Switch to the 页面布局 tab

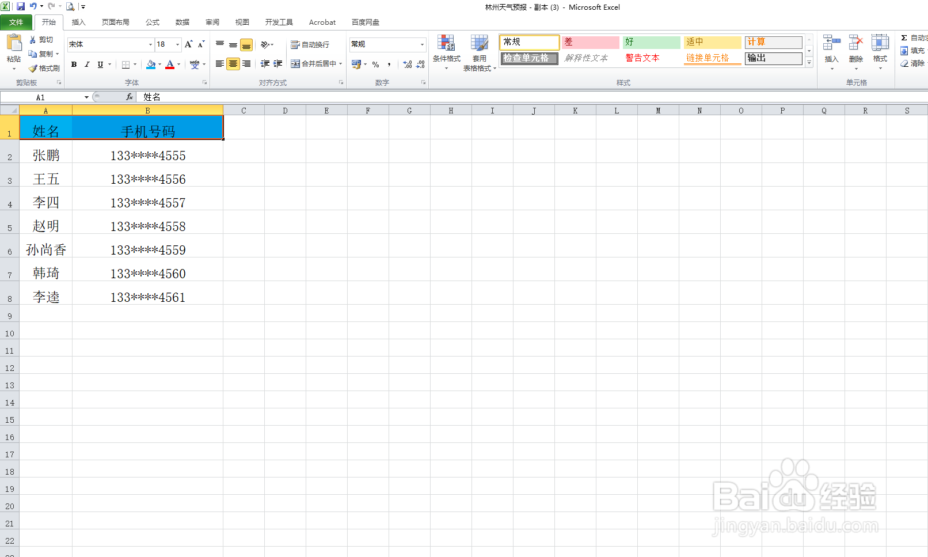point(116,22)
